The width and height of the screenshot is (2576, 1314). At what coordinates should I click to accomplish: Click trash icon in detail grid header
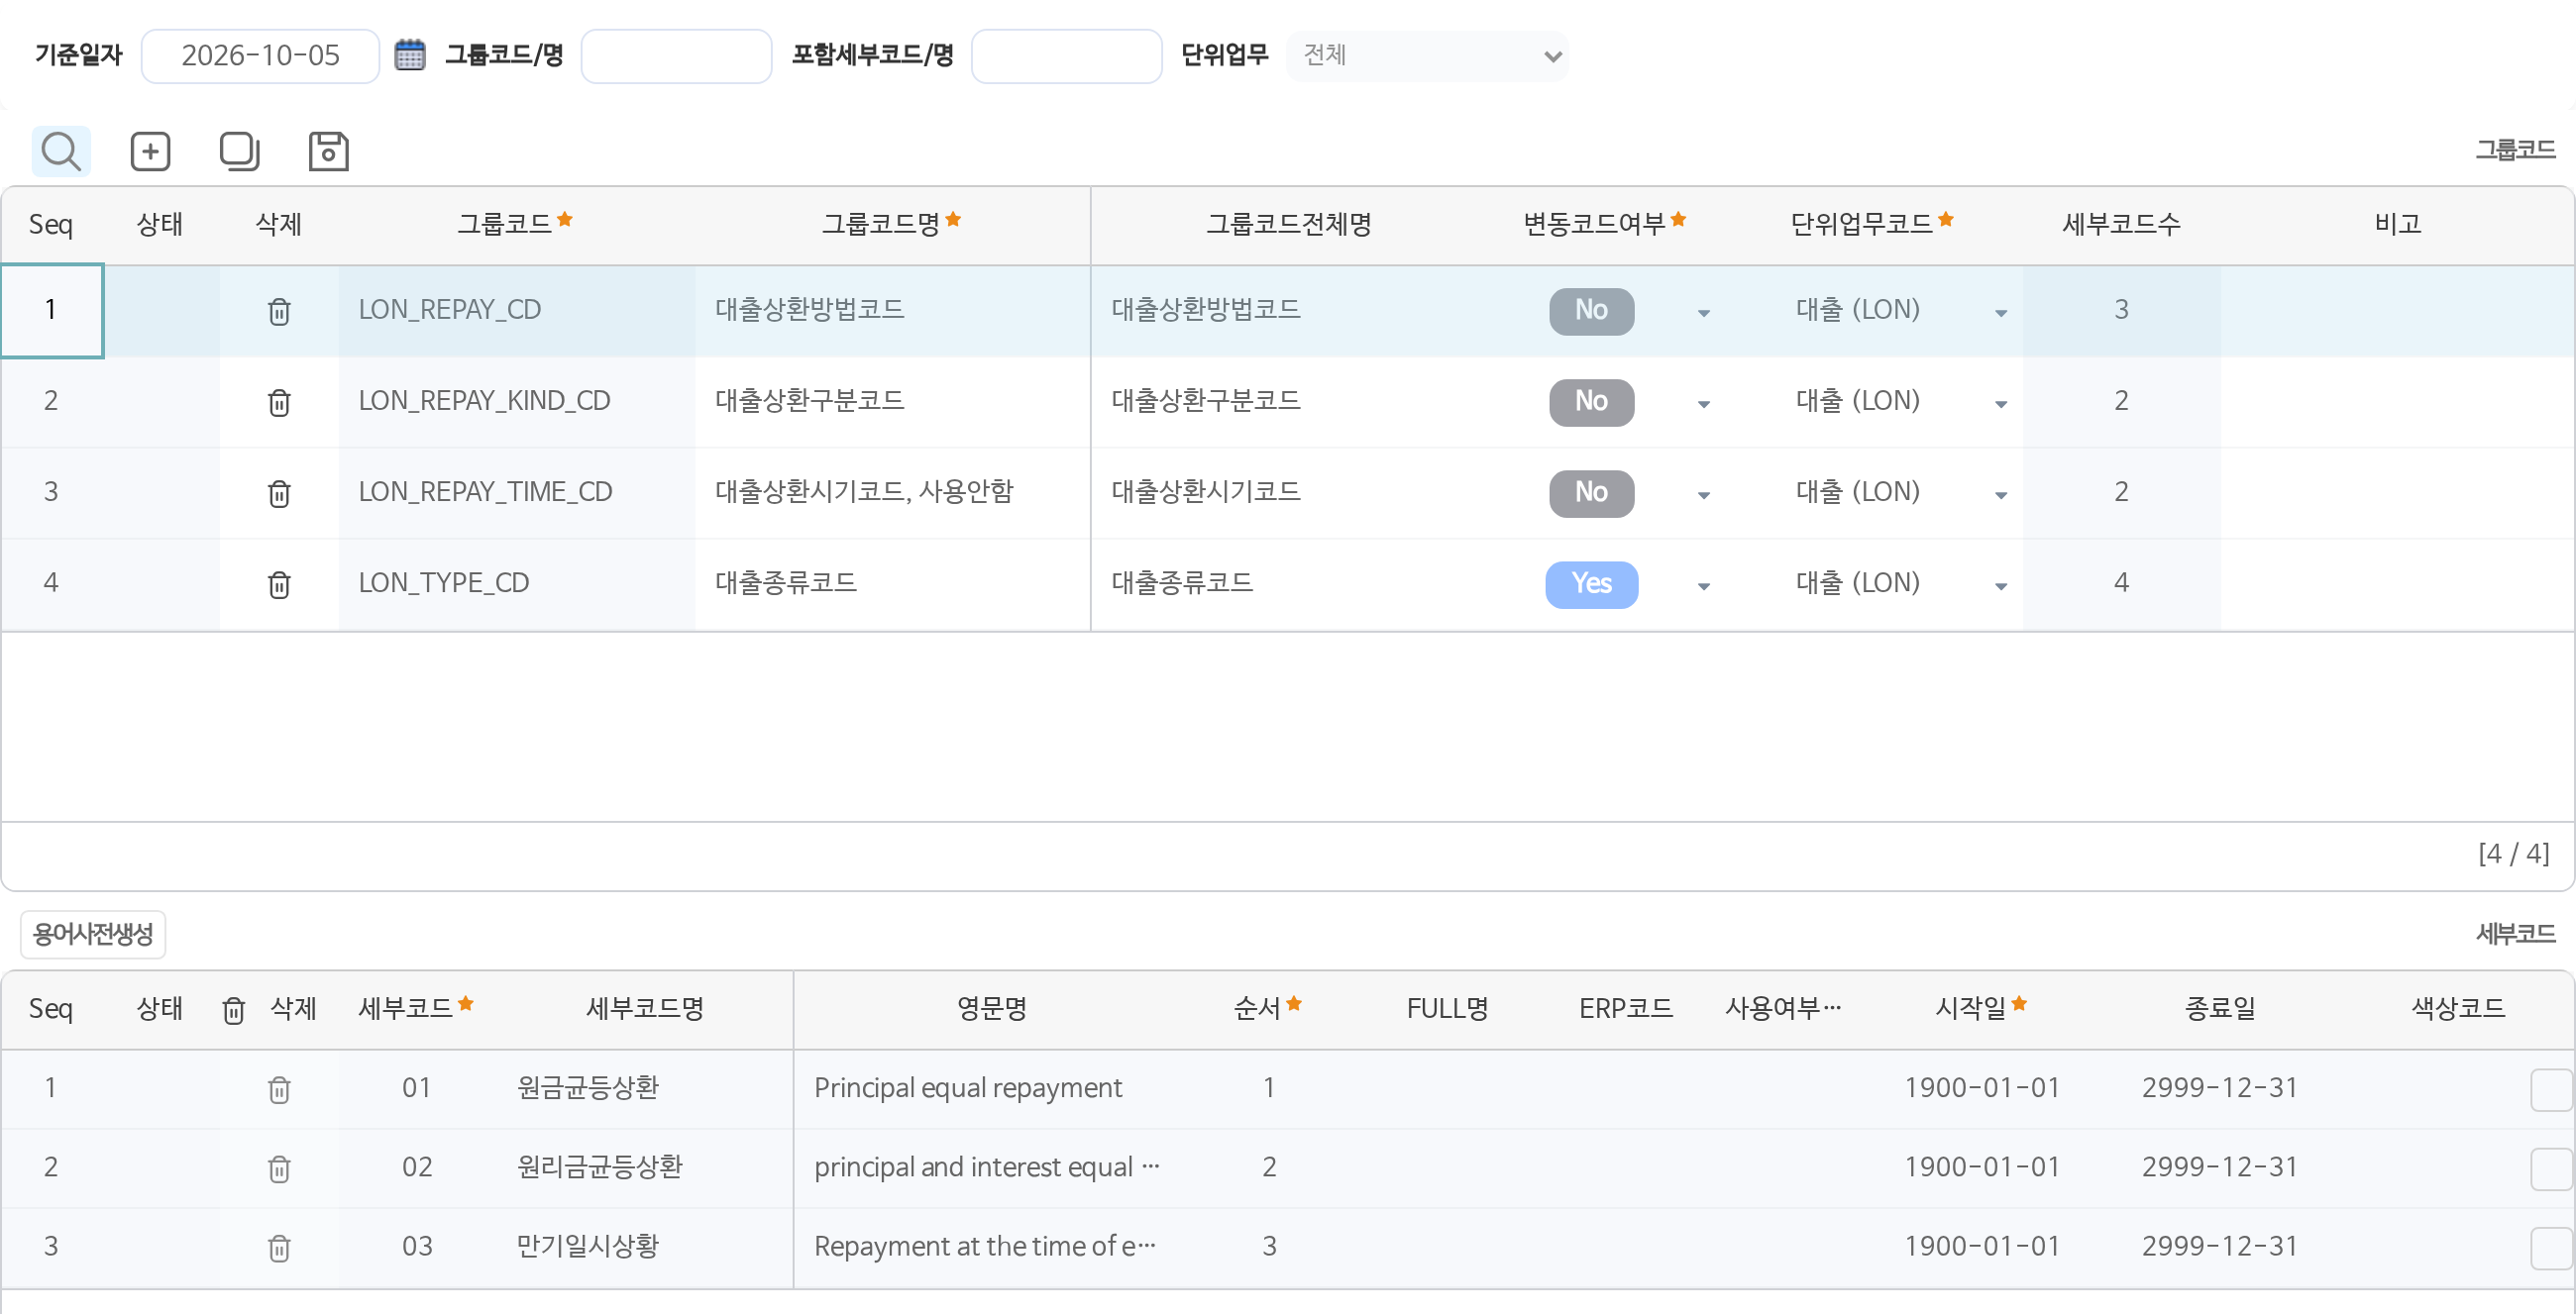tap(233, 1010)
